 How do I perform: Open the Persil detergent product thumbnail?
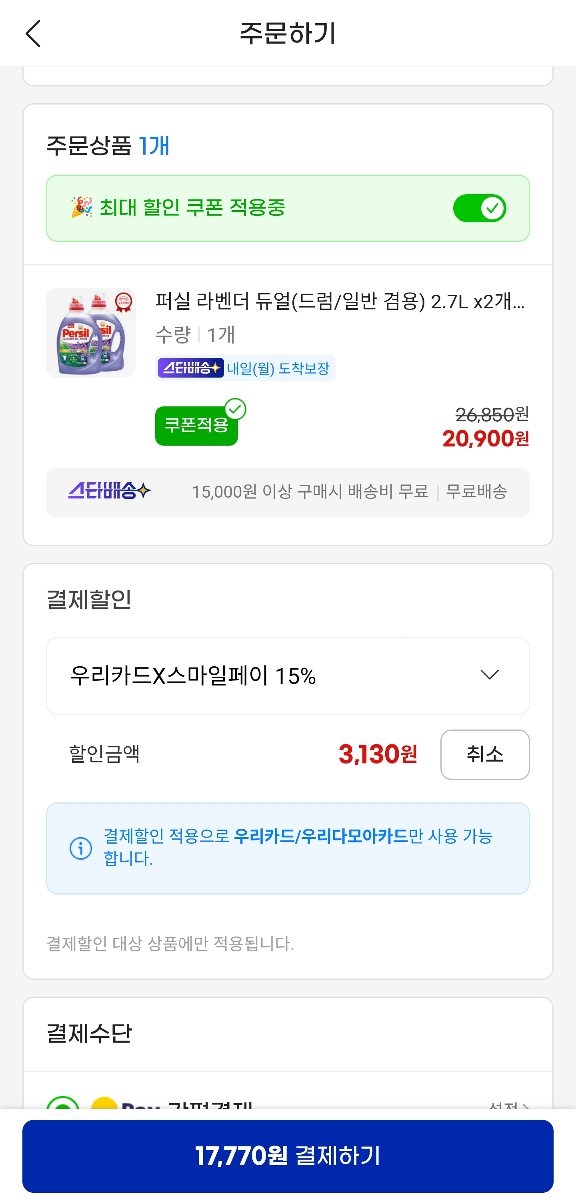pyautogui.click(x=91, y=333)
